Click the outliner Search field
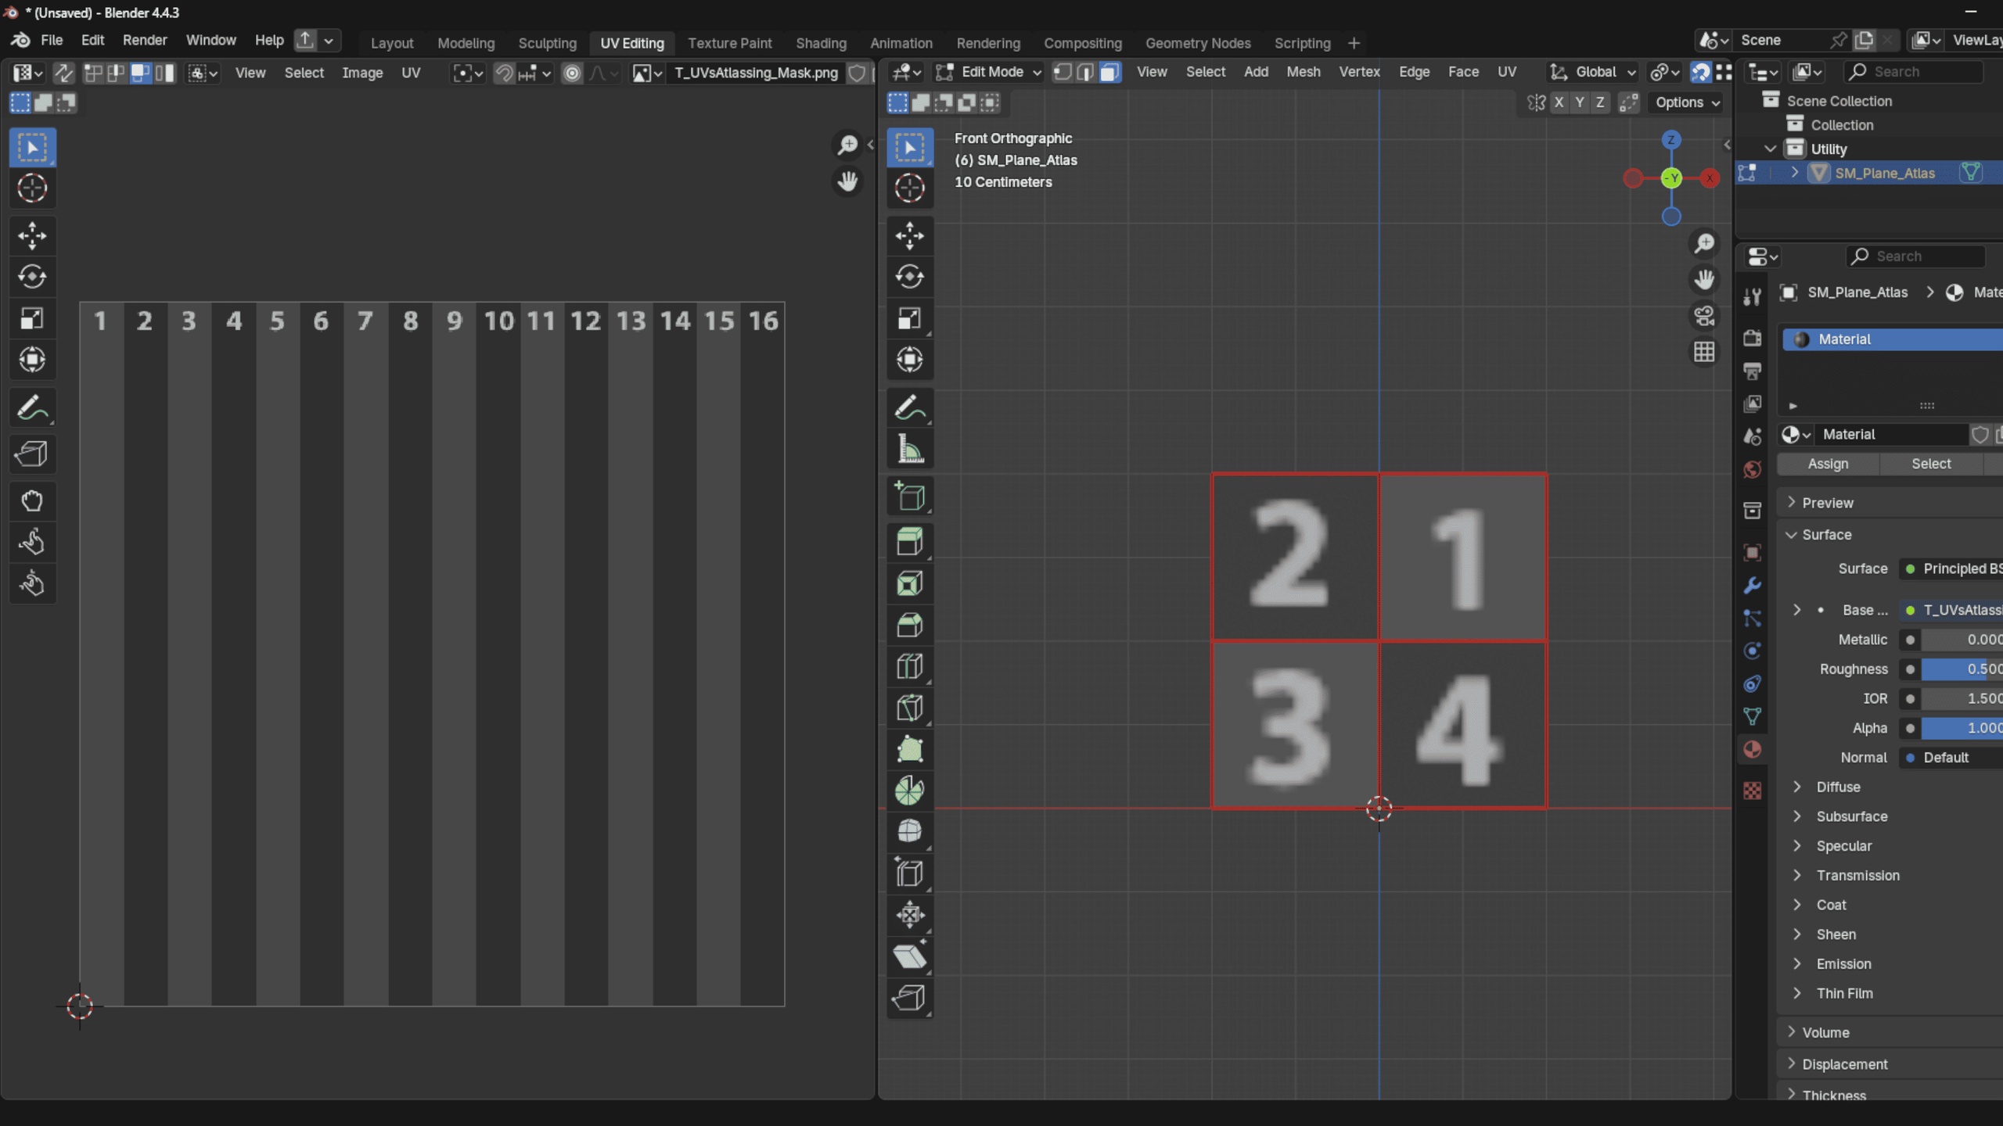 click(1914, 72)
